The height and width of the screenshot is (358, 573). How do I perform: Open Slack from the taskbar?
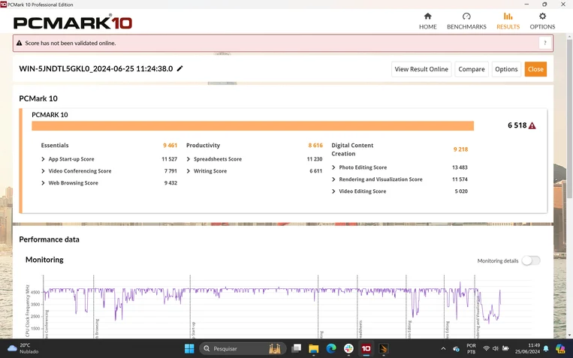click(348, 348)
